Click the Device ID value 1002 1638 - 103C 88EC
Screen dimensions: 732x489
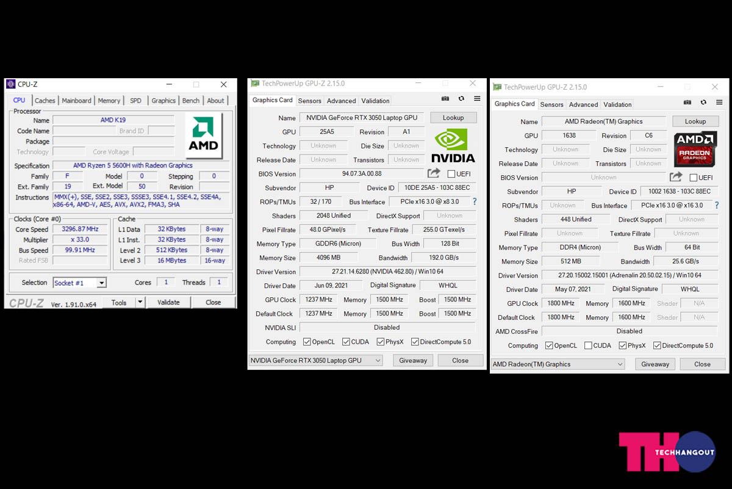click(680, 191)
